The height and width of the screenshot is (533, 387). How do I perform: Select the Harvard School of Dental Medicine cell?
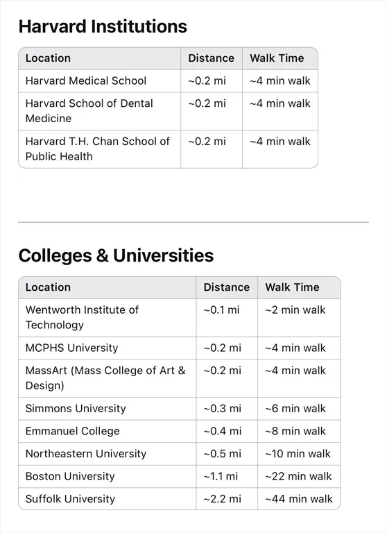tap(100, 111)
